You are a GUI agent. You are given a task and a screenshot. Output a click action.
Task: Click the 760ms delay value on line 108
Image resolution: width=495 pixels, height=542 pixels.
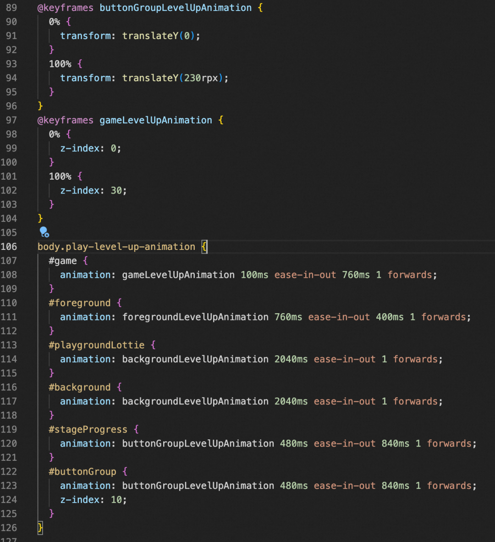(356, 275)
